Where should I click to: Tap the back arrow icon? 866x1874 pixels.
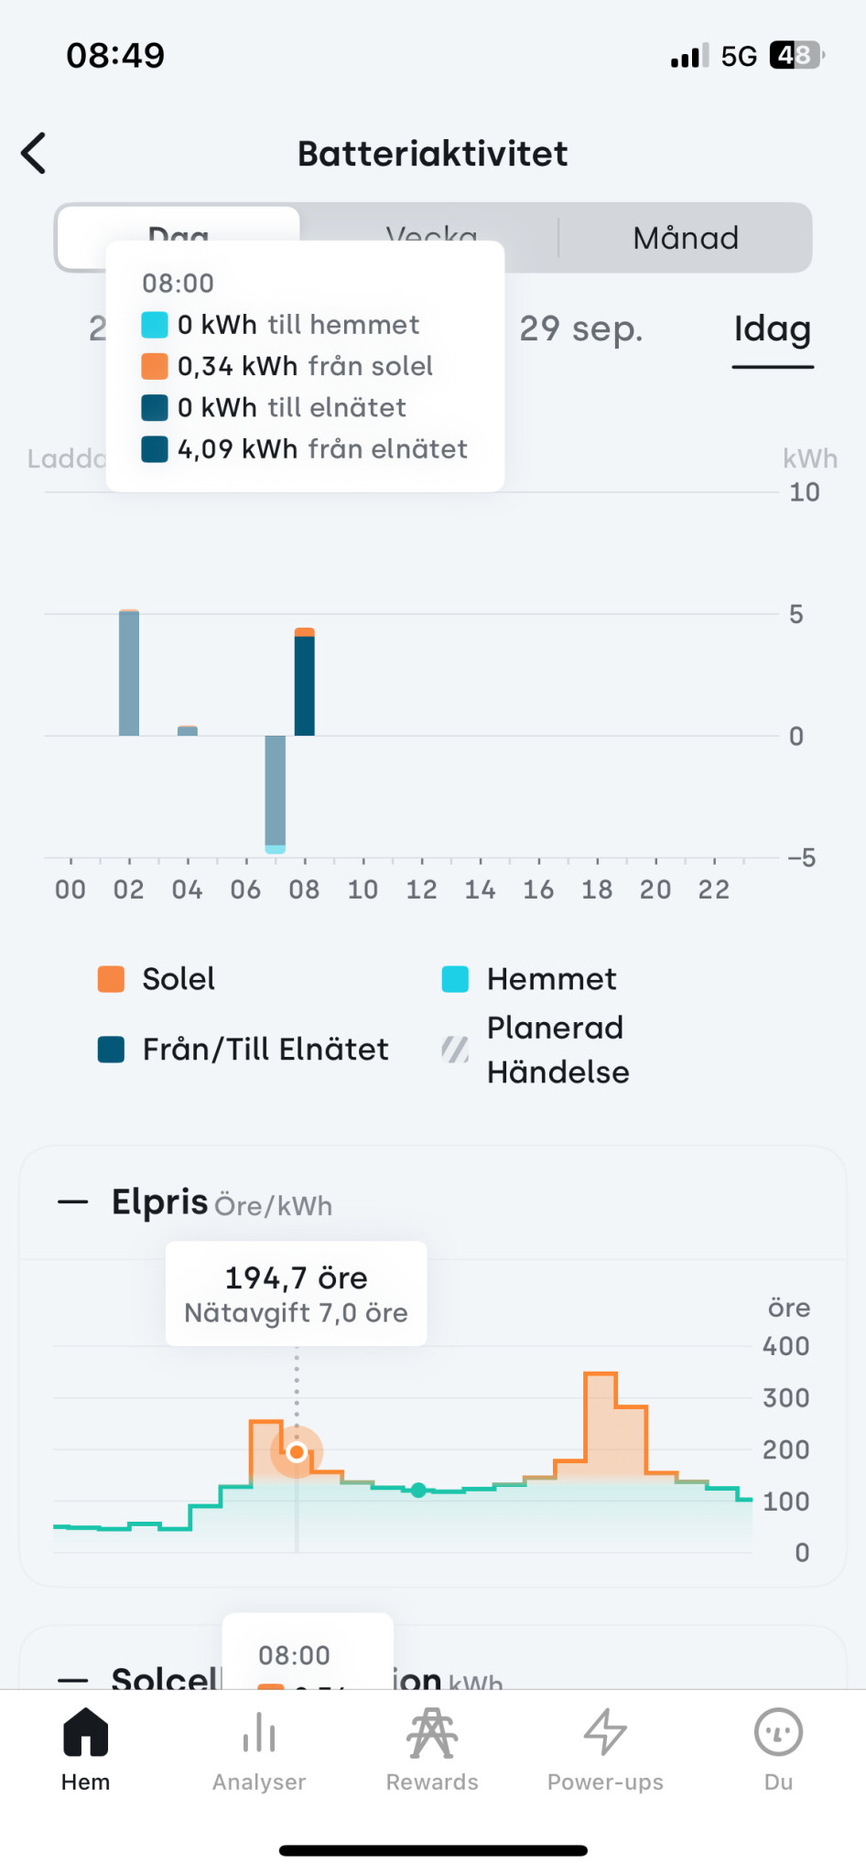coord(35,153)
